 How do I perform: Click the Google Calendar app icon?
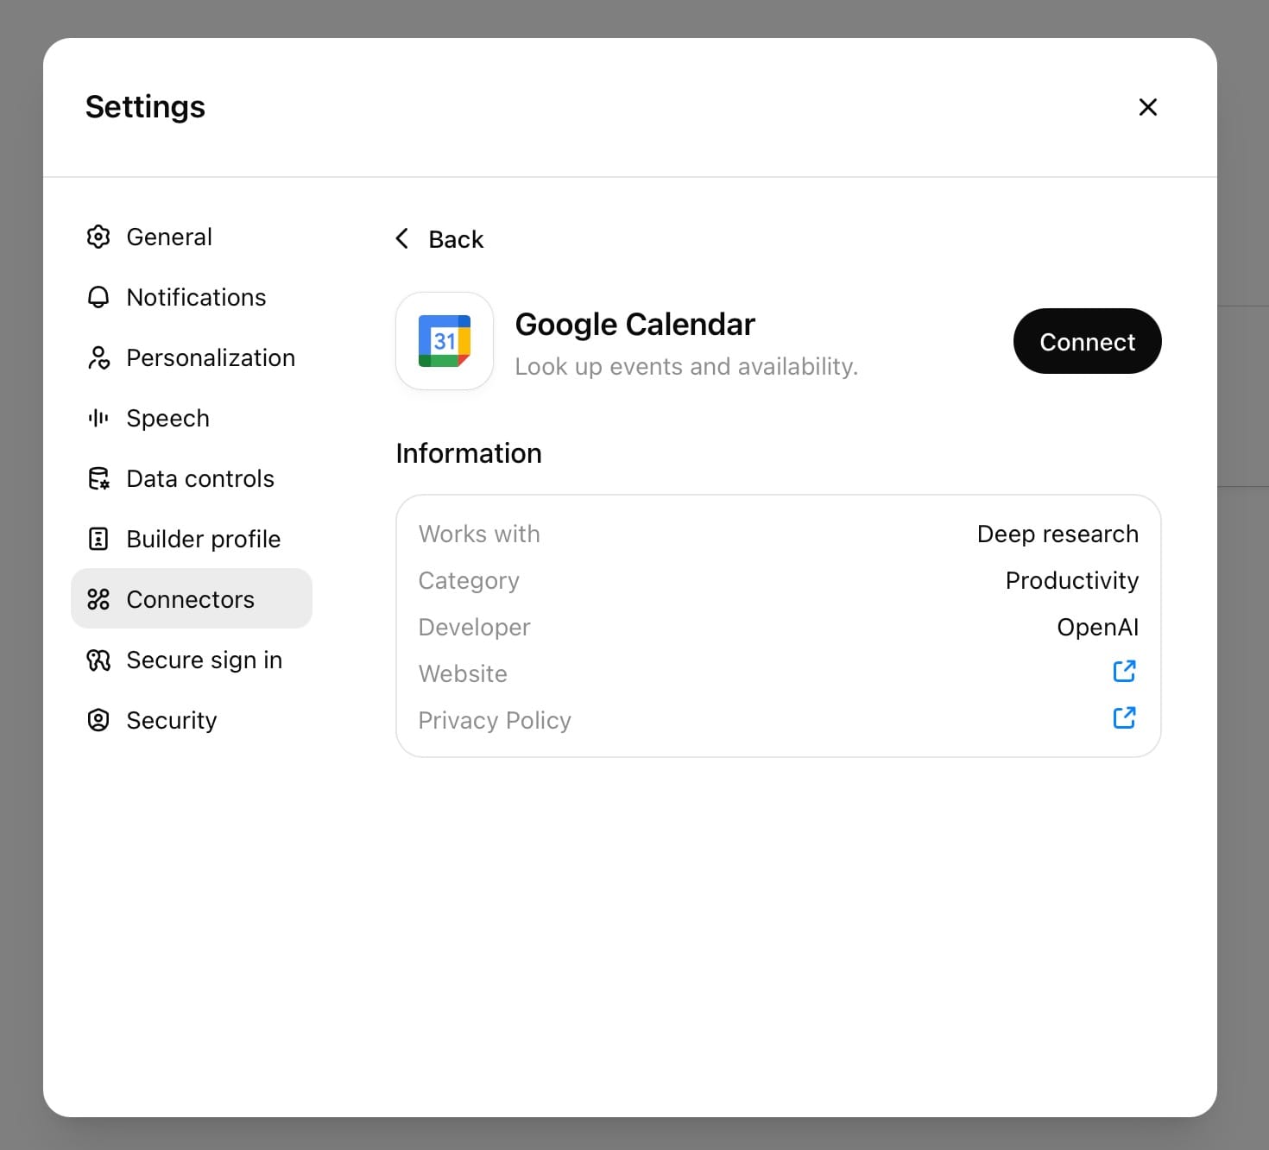point(445,341)
